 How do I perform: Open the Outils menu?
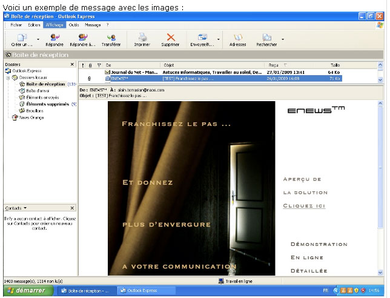tap(74, 25)
